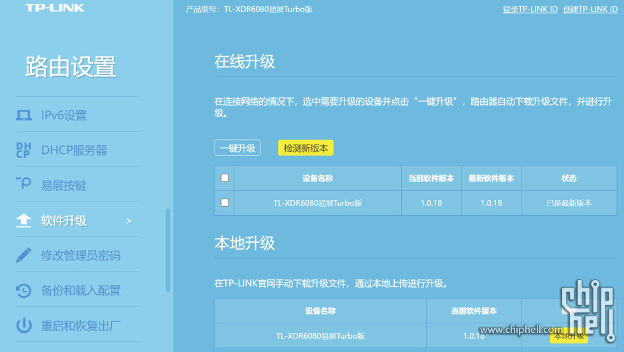Image resolution: width=624 pixels, height=352 pixels.
Task: Open the 登录TP-LINK ID link
Action: [530, 10]
